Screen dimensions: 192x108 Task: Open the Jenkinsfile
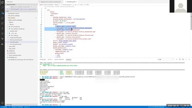click(x=12, y=53)
